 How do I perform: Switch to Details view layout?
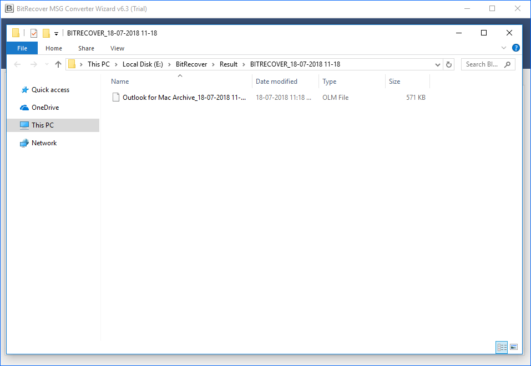point(502,347)
